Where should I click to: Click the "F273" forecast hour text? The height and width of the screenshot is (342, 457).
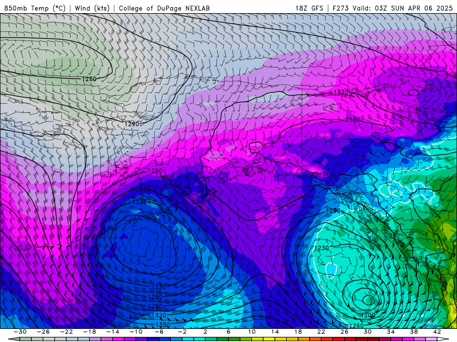340,8
